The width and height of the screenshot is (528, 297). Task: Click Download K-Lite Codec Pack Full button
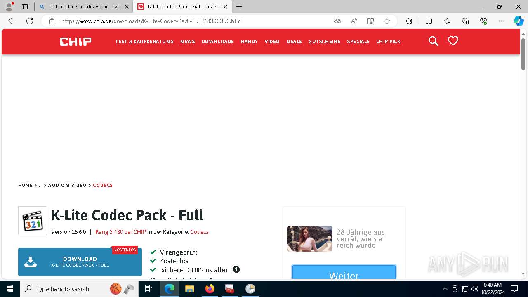pyautogui.click(x=80, y=262)
